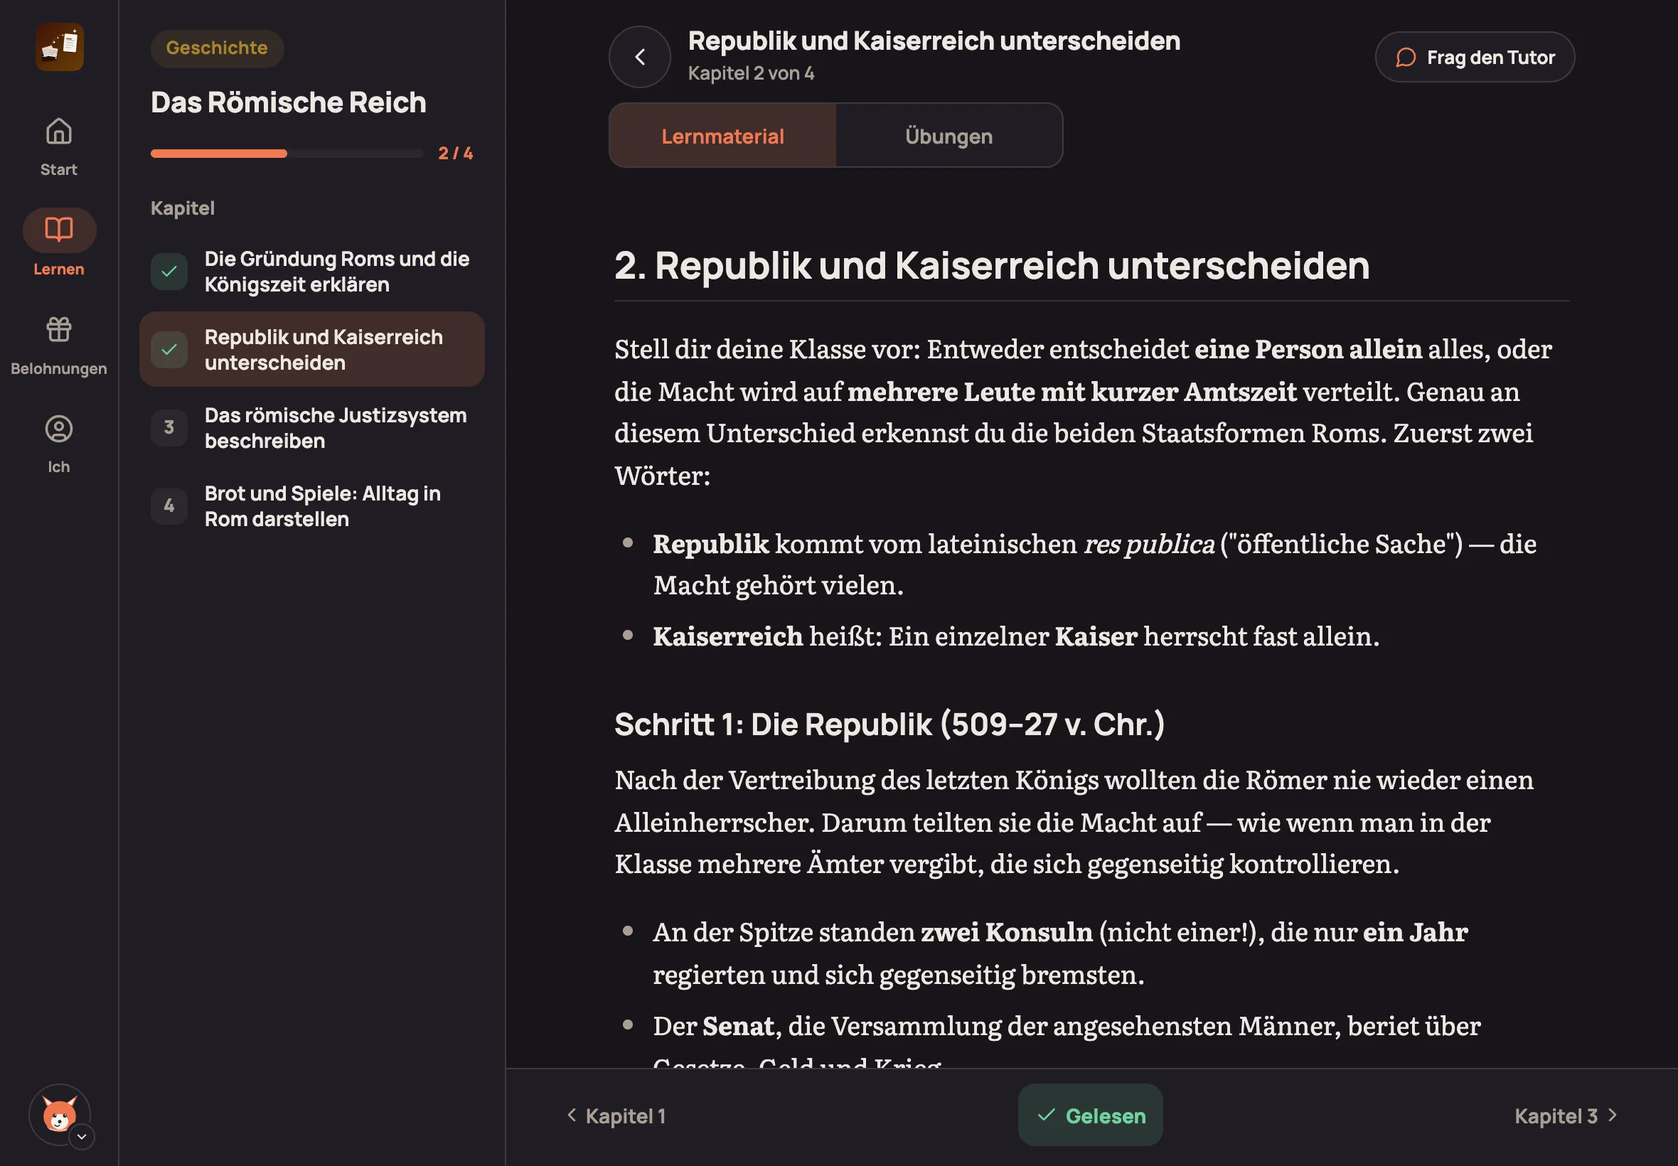Switch to the Lernmaterial tab
This screenshot has width=1678, height=1166.
tap(722, 136)
